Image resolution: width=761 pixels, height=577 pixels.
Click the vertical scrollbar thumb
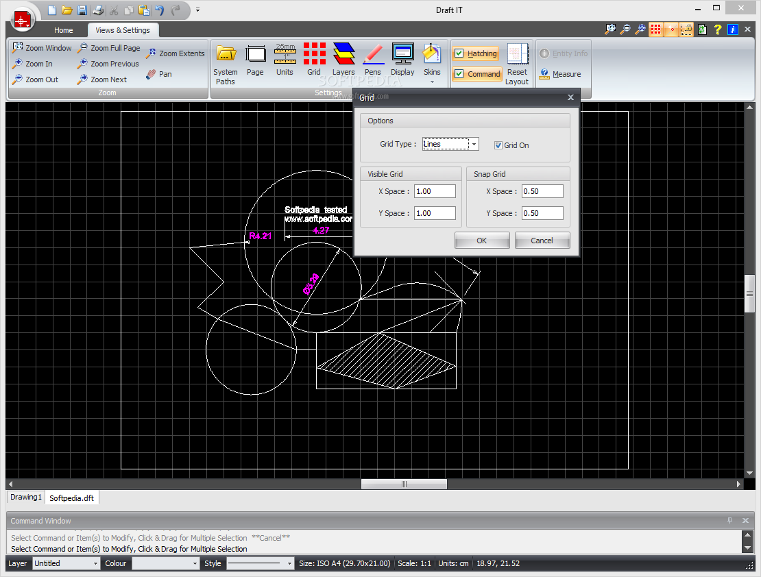pyautogui.click(x=750, y=293)
